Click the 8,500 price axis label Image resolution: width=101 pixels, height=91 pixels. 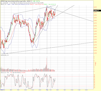click(95, 20)
